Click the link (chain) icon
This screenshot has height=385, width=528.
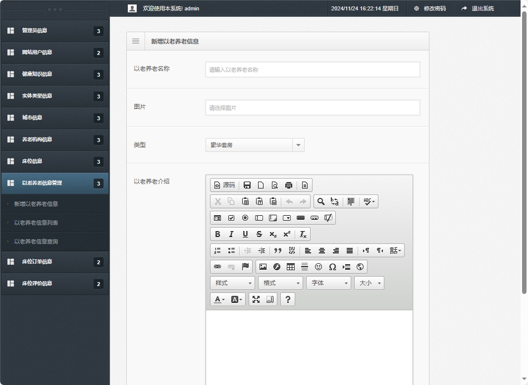(x=217, y=267)
